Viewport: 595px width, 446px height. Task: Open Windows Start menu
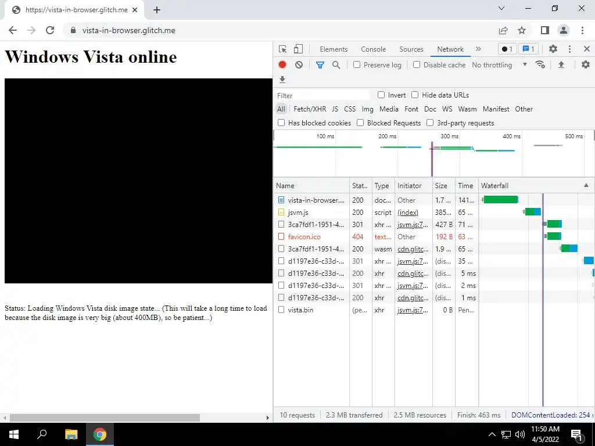point(14,434)
